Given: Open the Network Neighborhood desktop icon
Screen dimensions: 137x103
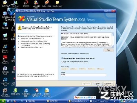Looking at the screenshot, I should [5, 26].
